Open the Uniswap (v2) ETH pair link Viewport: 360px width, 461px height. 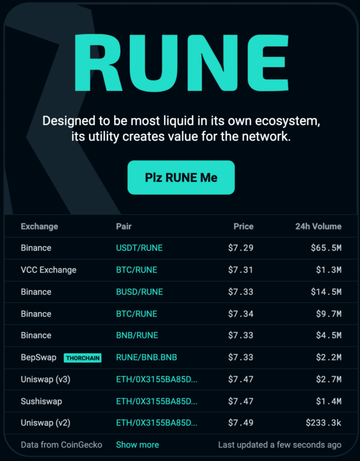[x=157, y=423]
